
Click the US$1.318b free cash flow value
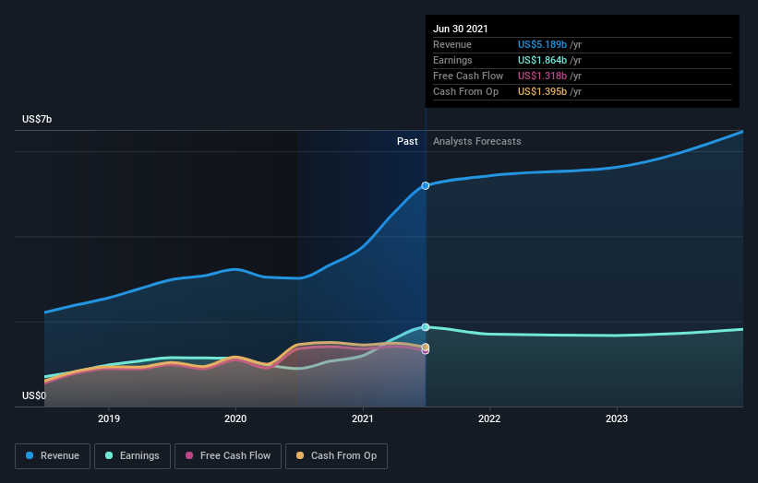(x=542, y=76)
